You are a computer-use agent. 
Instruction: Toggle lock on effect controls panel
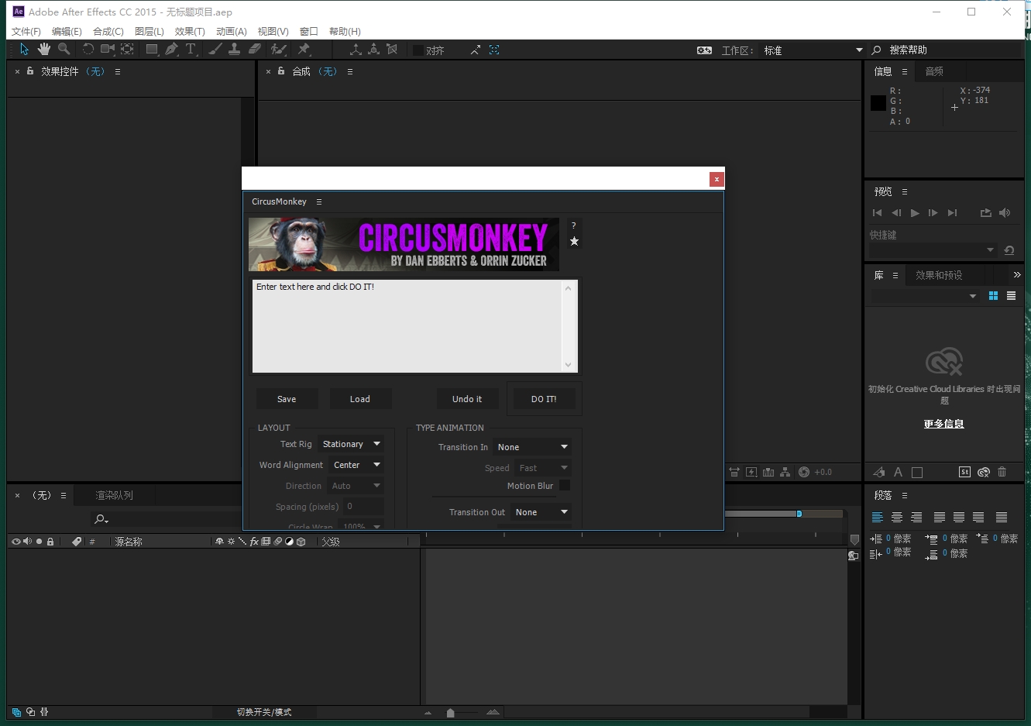(30, 71)
